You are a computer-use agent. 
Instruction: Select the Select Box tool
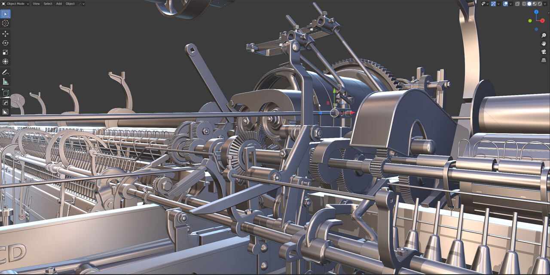(x=5, y=14)
